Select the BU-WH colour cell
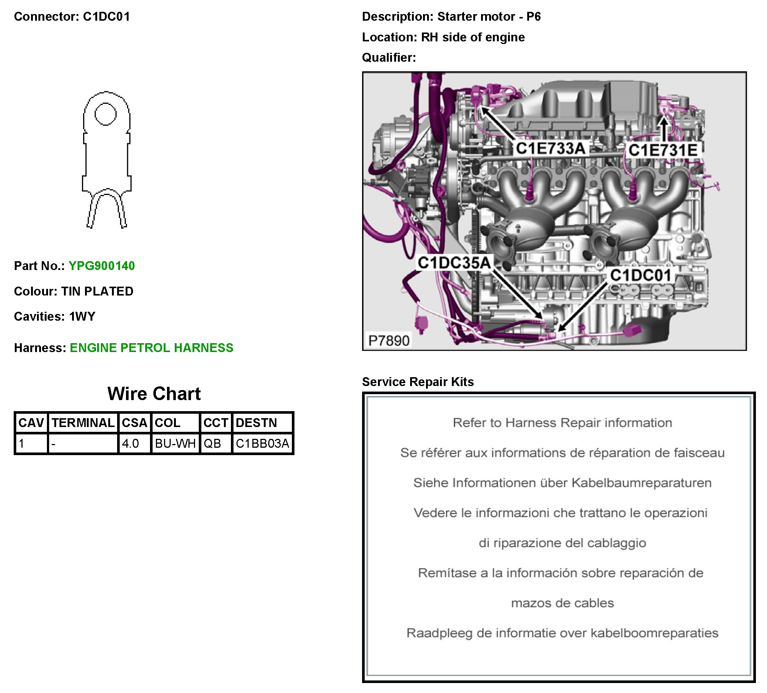This screenshot has height=693, width=767. tap(175, 444)
